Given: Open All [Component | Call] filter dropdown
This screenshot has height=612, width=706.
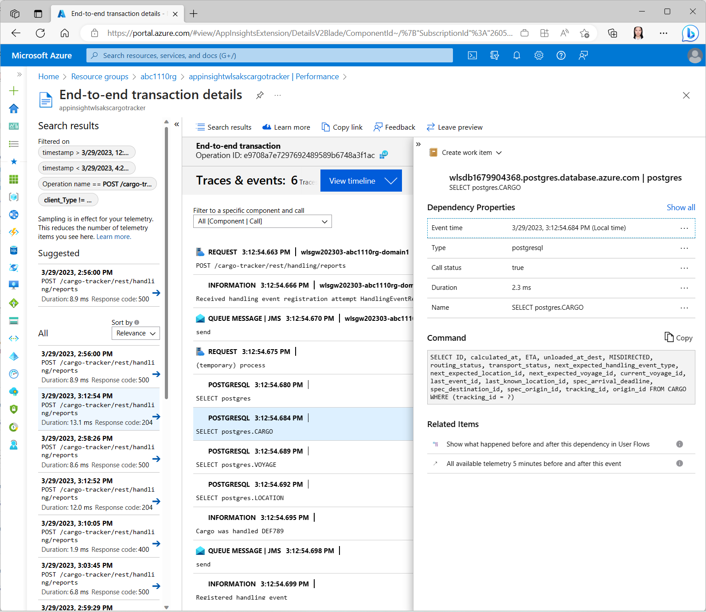Looking at the screenshot, I should tap(262, 221).
